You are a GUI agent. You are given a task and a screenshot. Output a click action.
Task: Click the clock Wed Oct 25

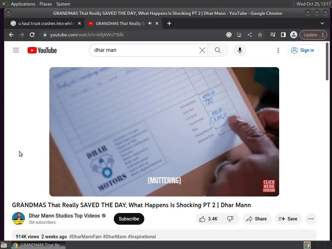[314, 4]
